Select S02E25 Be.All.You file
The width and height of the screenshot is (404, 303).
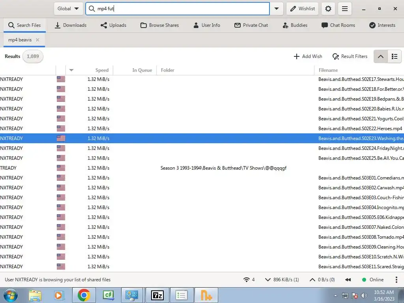click(x=202, y=158)
